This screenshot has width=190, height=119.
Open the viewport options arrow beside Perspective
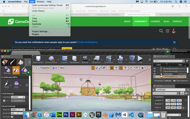coord(34,68)
